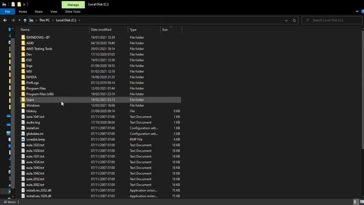The image size is (364, 205).
Task: Select the Dev folder icon
Action: [23, 55]
